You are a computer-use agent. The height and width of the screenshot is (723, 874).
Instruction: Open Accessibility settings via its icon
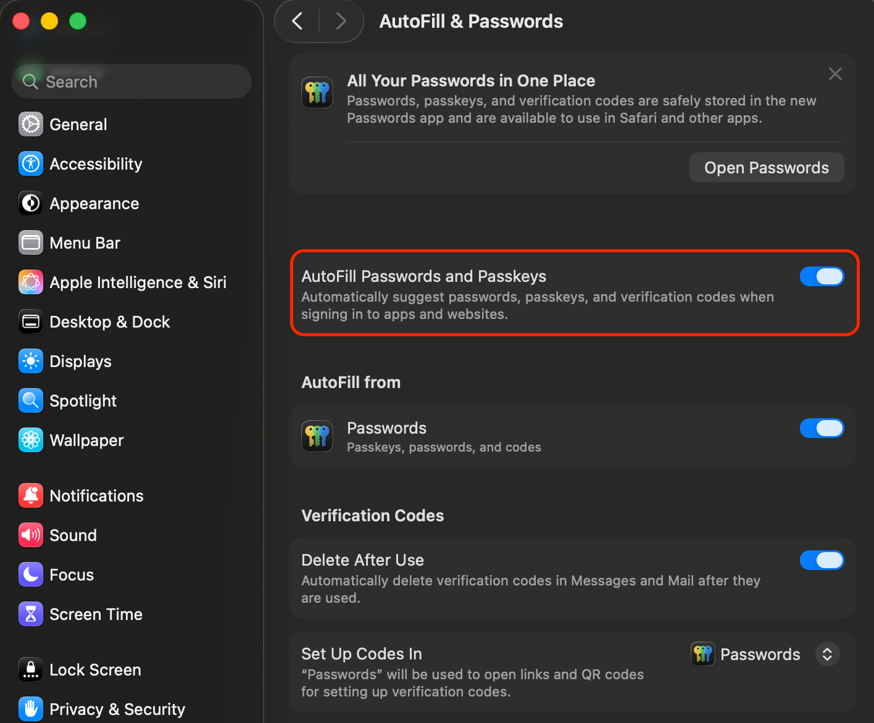(x=31, y=164)
